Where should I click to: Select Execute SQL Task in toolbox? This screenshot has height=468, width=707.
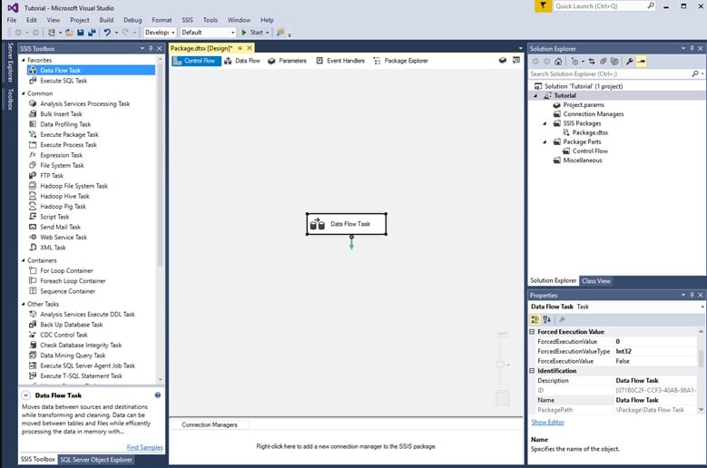coord(64,81)
